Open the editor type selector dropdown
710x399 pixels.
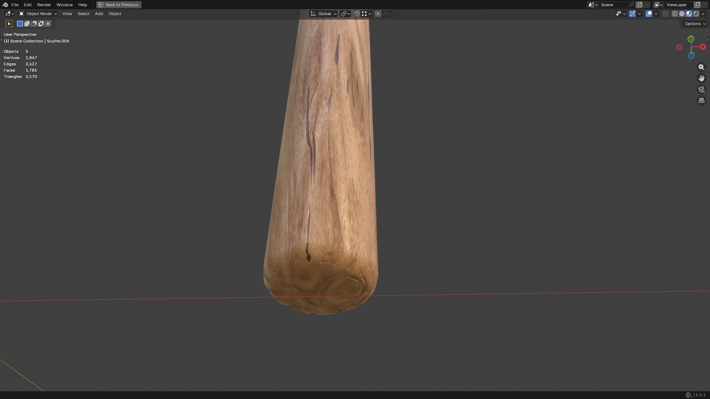pos(9,14)
